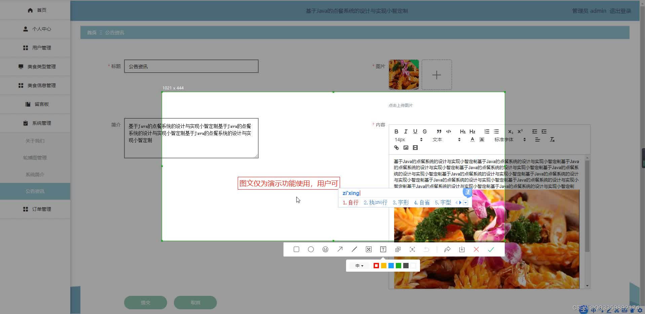Select the text annotation tool

383,249
